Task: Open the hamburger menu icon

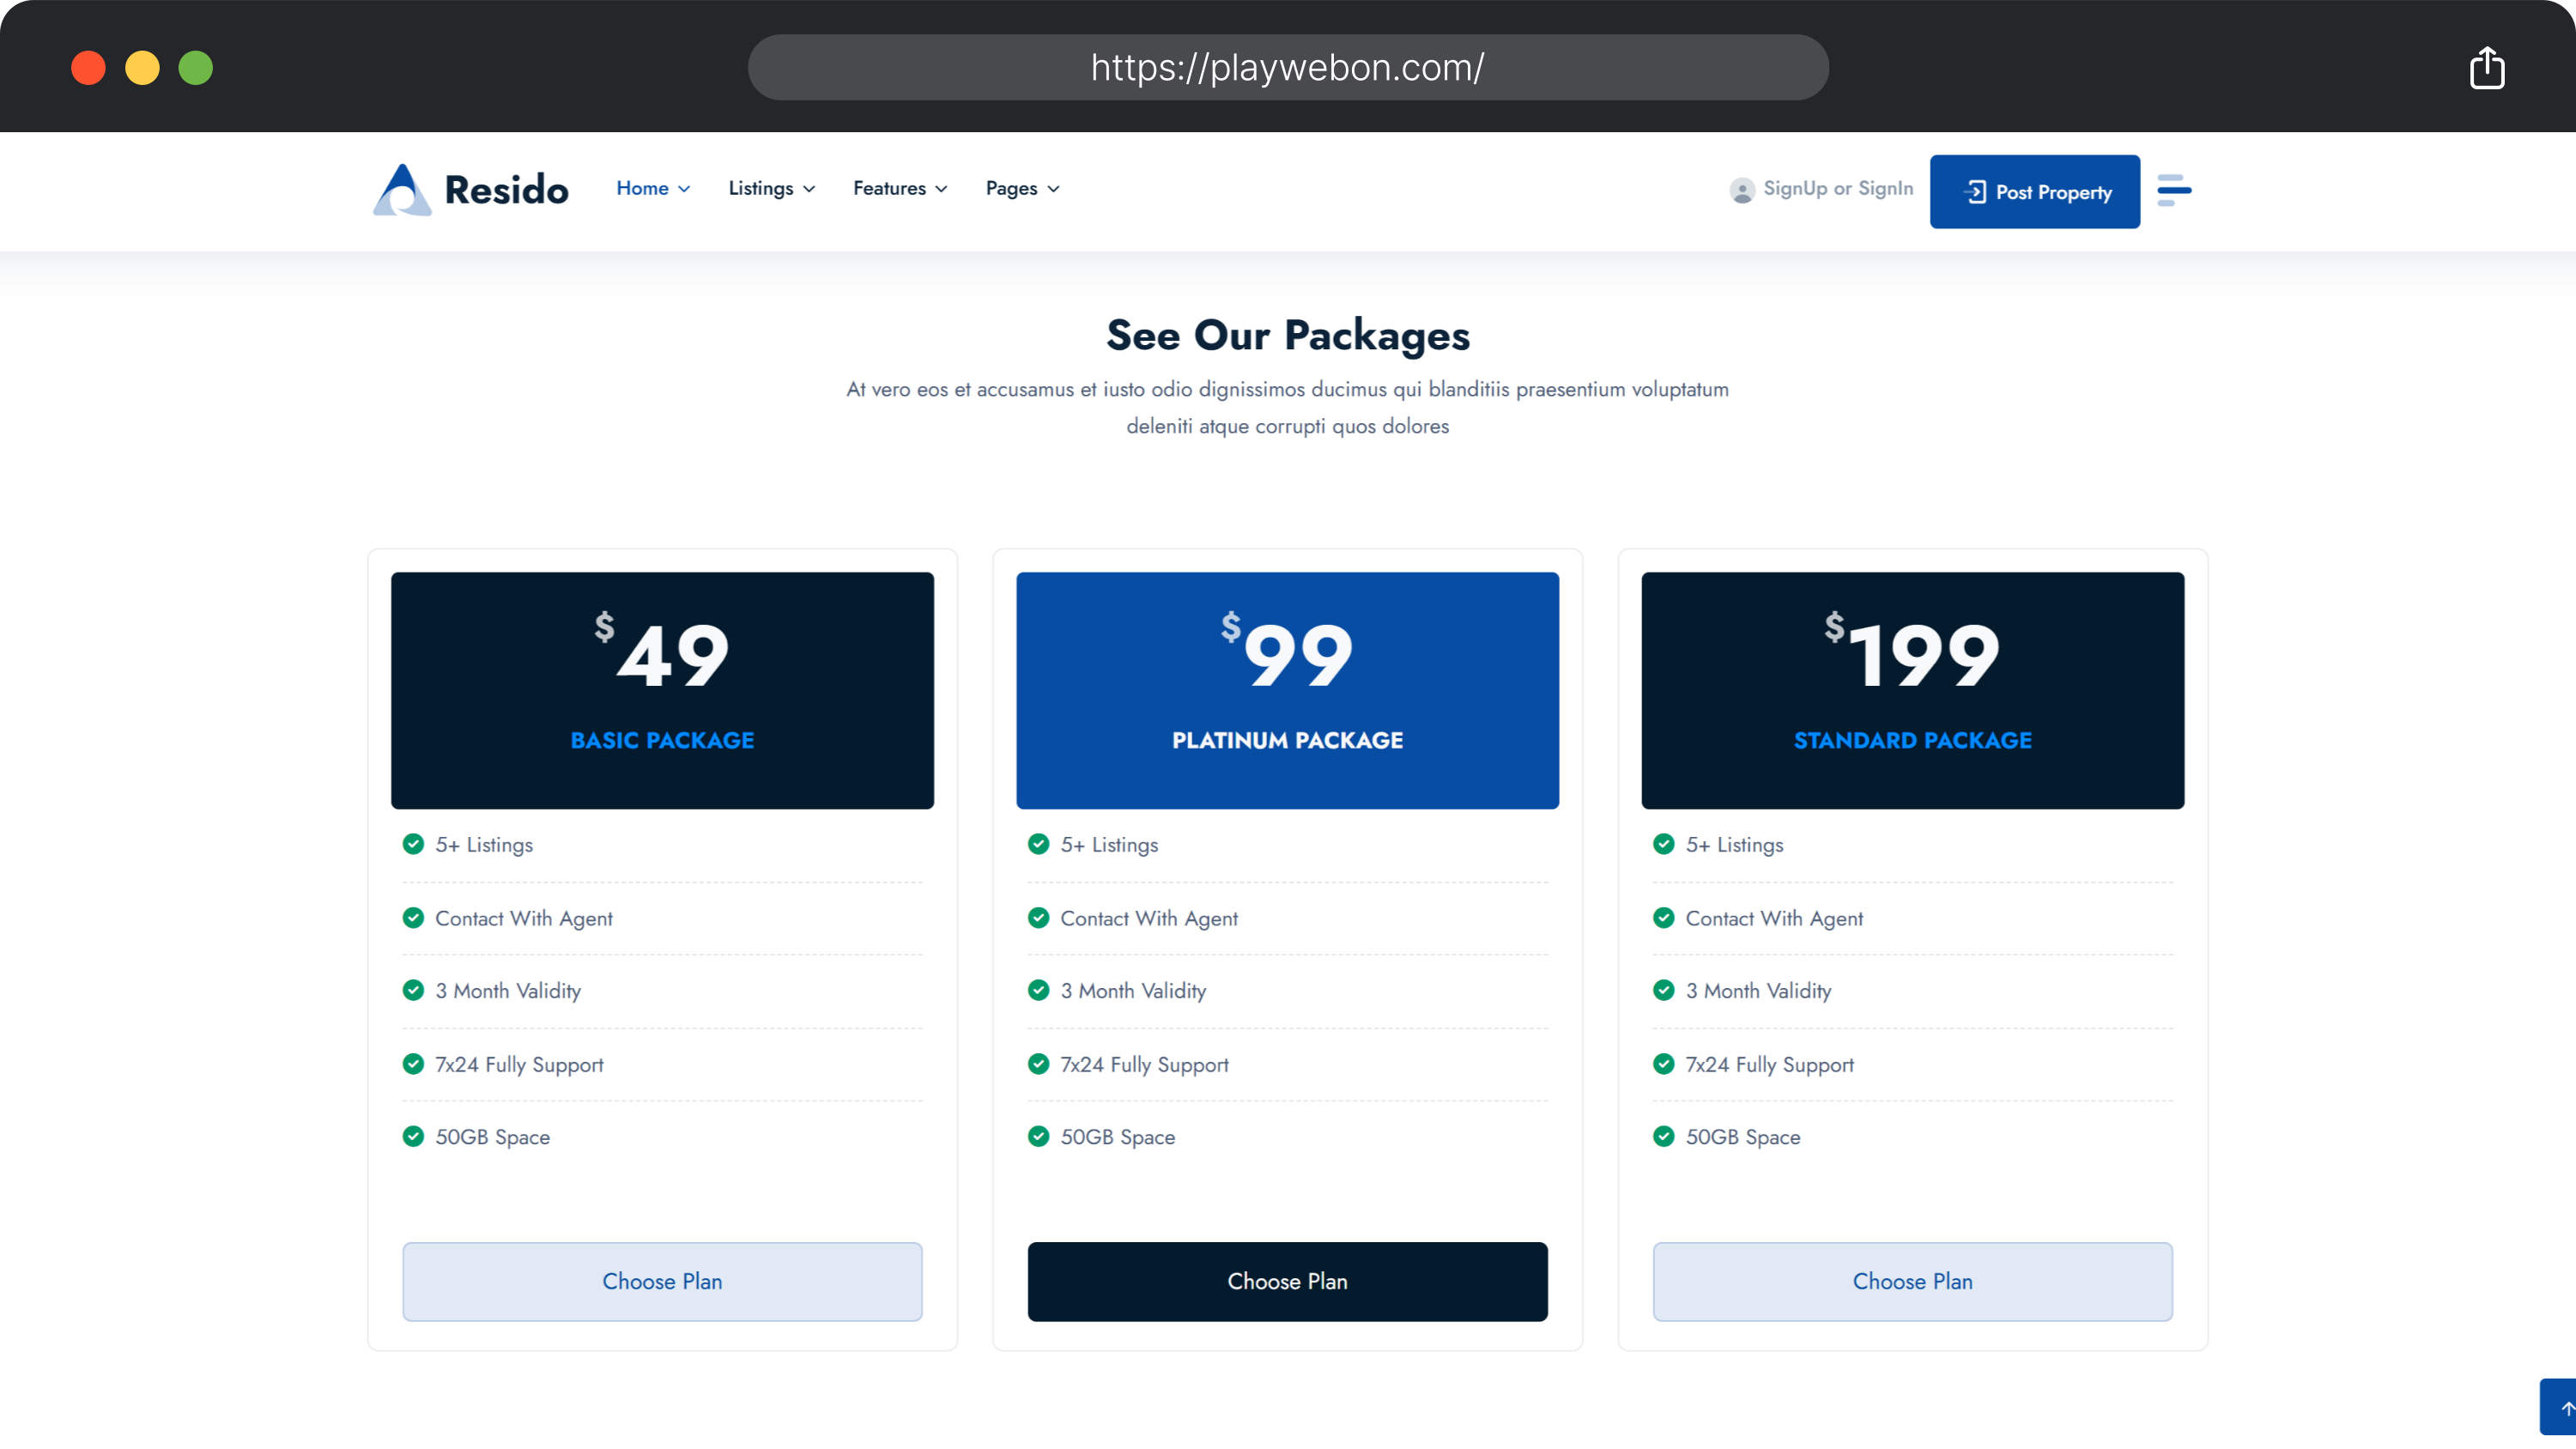Action: click(x=2174, y=190)
